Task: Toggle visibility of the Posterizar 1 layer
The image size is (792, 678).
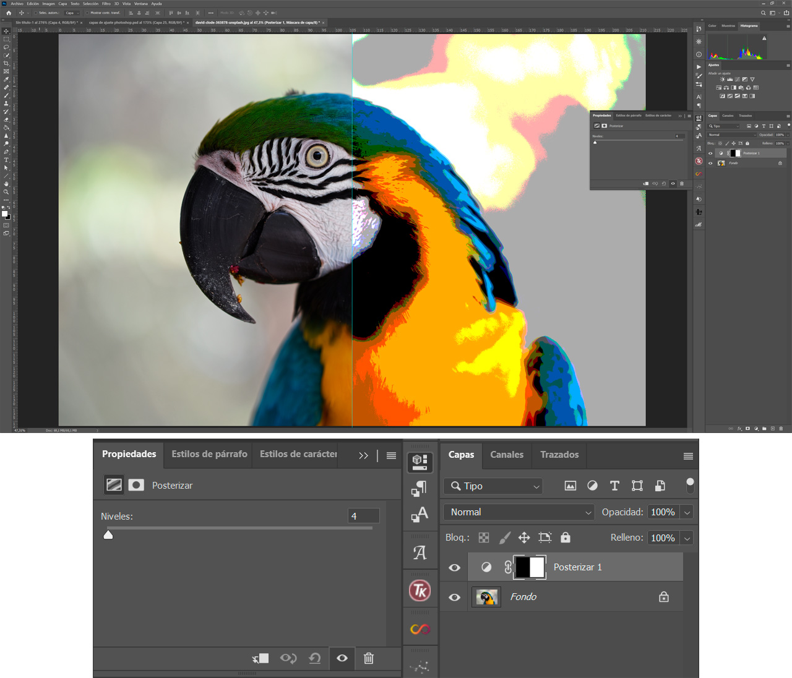Action: coord(454,567)
